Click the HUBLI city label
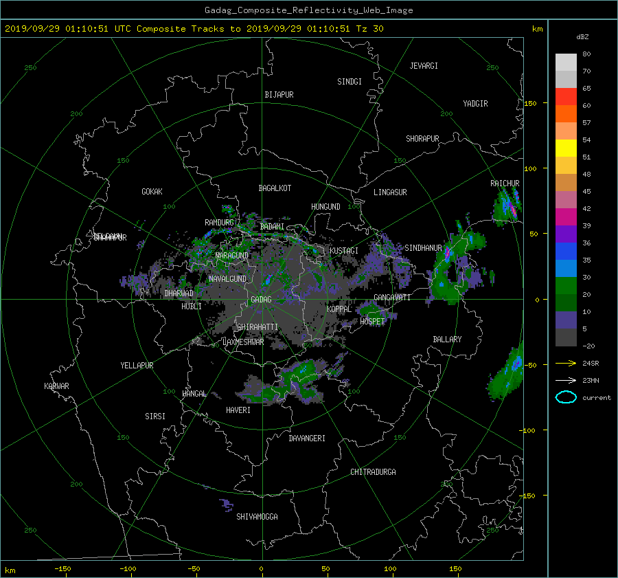This screenshot has width=618, height=578. tap(192, 307)
